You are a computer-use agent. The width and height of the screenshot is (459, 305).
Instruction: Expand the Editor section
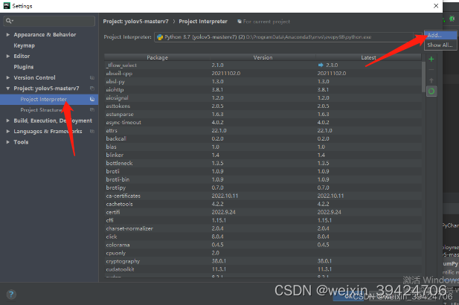[x=8, y=56]
